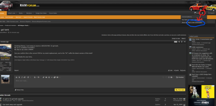Click the Italic formatting icon in editor

coord(22,77)
